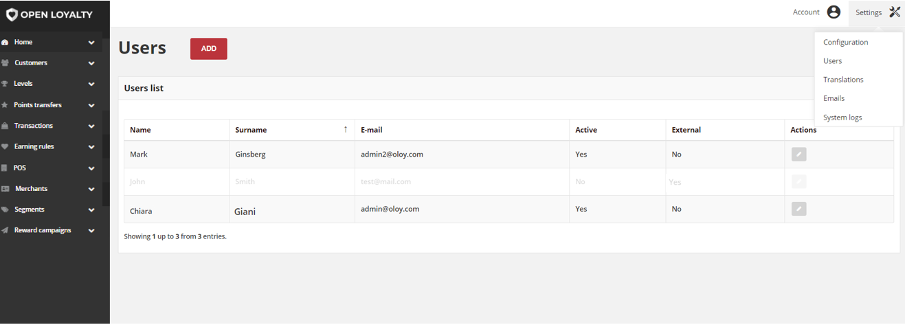Expand the Transactions sidebar chevron
The height and width of the screenshot is (325, 905).
pos(91,126)
